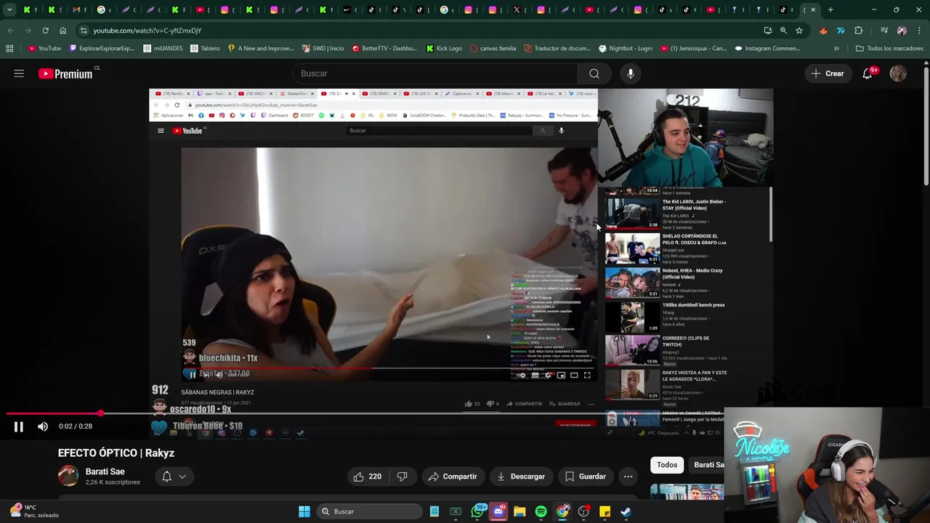This screenshot has width=930, height=523.
Task: Open the account avatar menu
Action: pyautogui.click(x=898, y=73)
